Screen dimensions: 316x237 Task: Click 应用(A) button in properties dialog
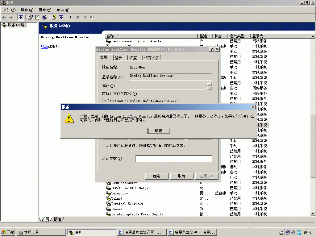click(x=206, y=176)
